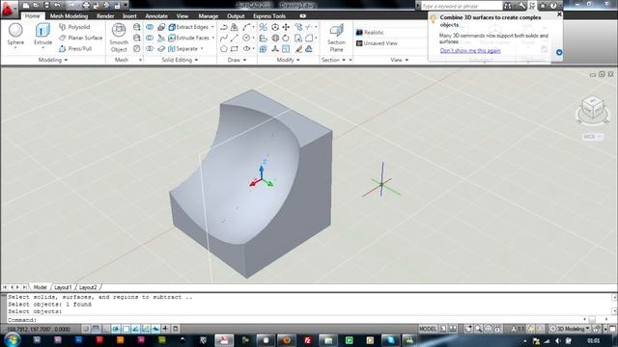Expand the Modeling panel dropdown
The height and width of the screenshot is (347, 618).
(x=53, y=60)
